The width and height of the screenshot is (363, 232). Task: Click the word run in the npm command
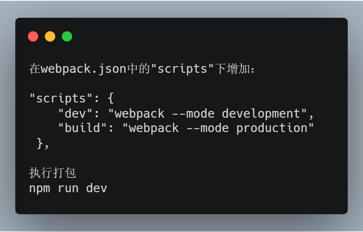pyautogui.click(x=68, y=188)
